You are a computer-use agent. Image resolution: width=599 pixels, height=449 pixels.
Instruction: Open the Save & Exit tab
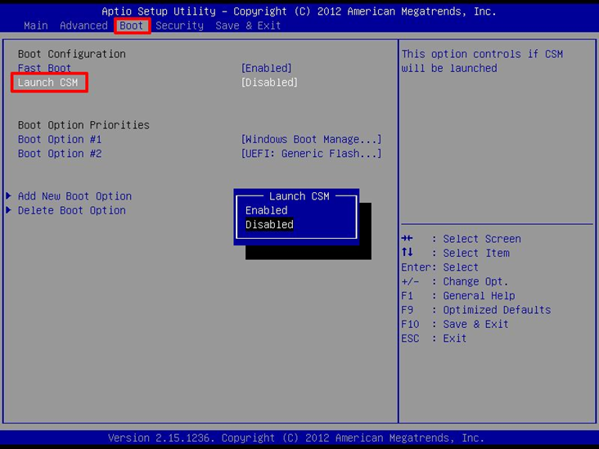pos(248,25)
